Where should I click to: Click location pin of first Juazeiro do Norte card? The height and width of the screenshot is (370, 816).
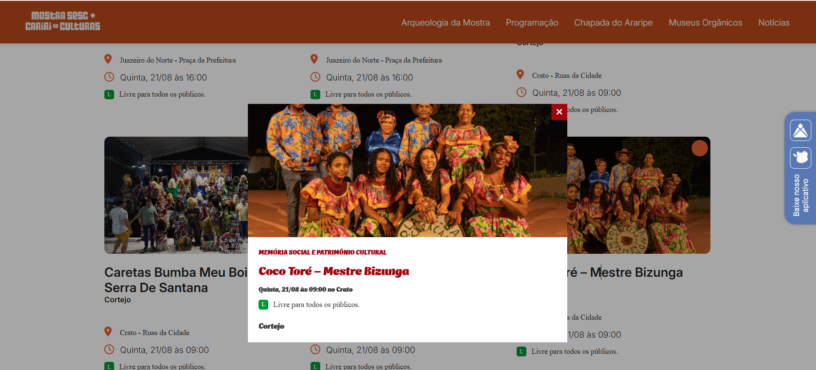click(108, 59)
